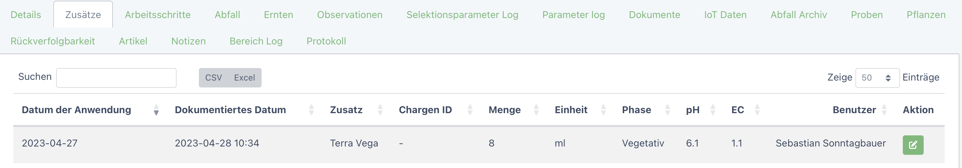Sort by Chargen ID arrows

[x=470, y=110]
